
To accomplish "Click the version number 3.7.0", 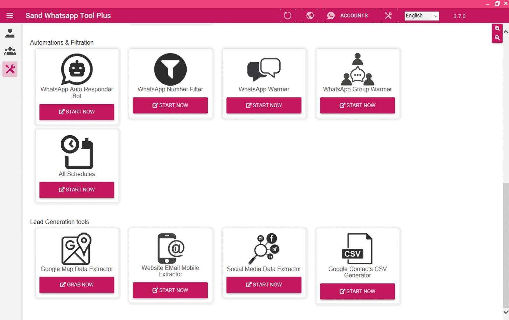I will 459,16.
